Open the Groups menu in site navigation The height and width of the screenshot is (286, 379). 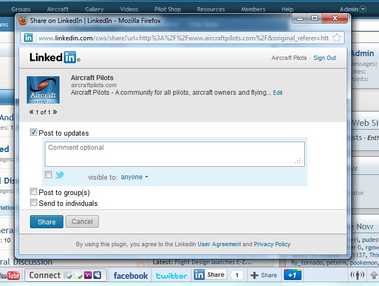click(21, 9)
